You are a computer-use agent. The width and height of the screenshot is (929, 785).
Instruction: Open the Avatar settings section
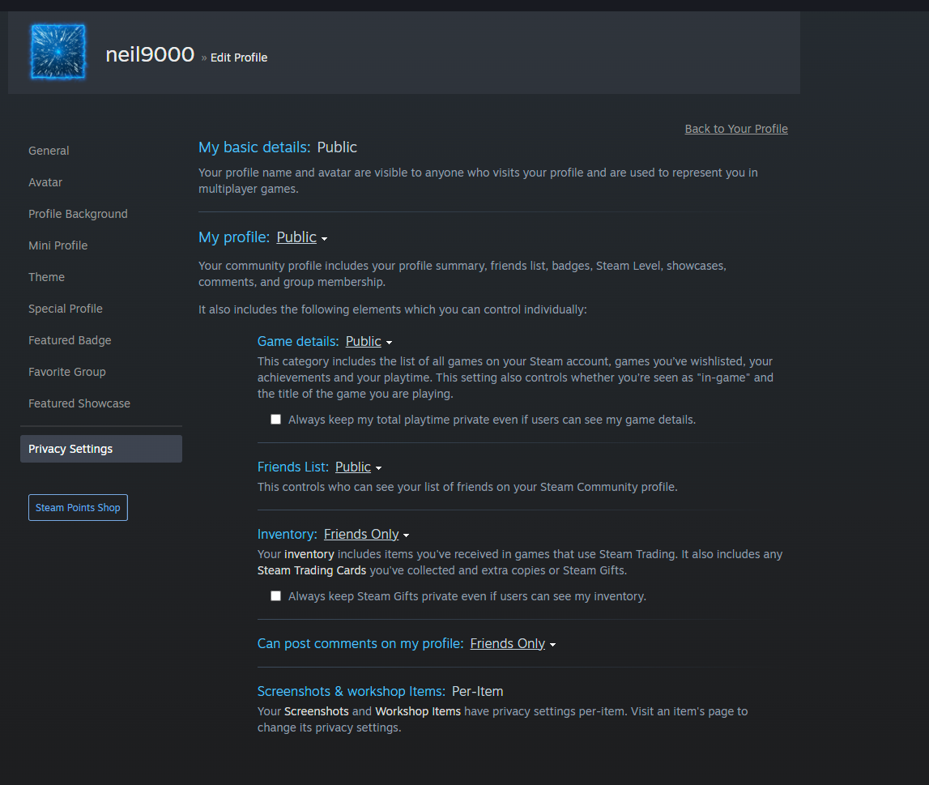45,182
